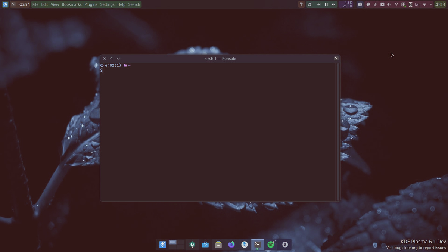Click the down chevron in Konsole titlebar
The image size is (448, 252).
pyautogui.click(x=118, y=59)
